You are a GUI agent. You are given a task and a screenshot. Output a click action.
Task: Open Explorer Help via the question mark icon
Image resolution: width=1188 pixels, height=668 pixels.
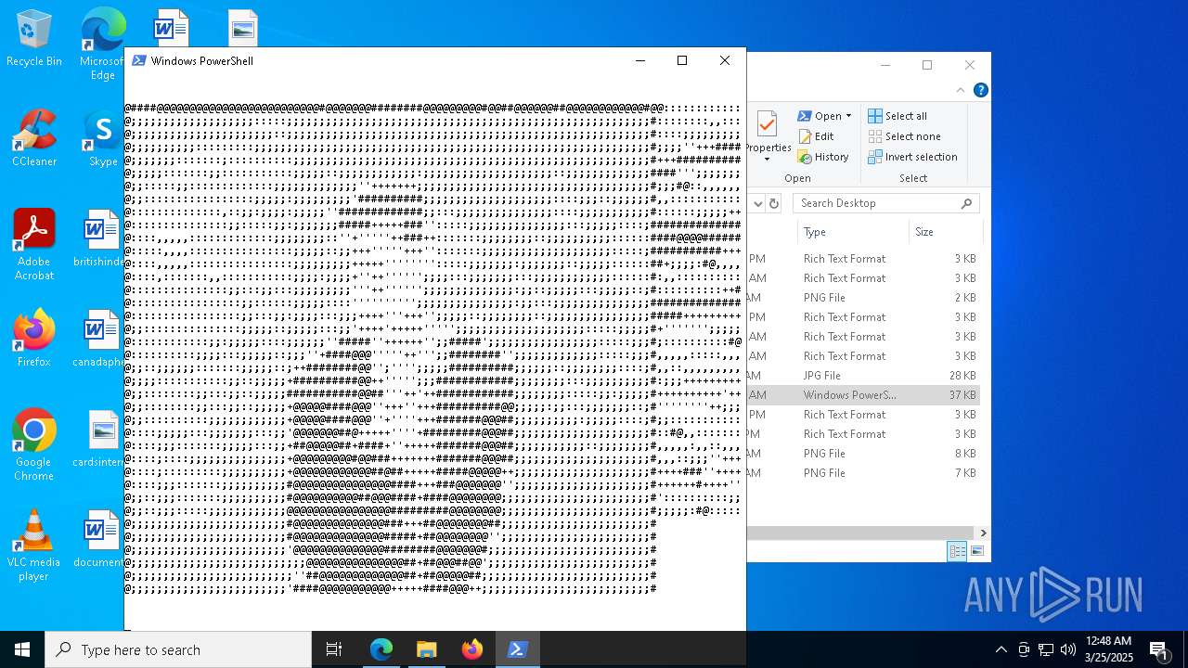click(x=981, y=90)
